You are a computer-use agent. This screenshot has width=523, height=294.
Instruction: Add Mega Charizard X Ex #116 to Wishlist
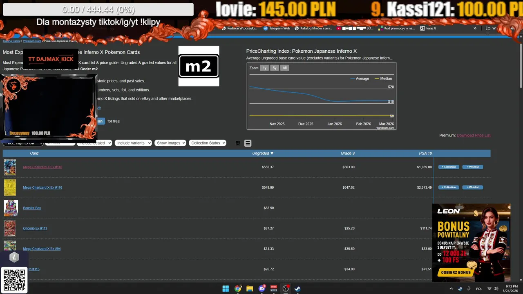[473, 187]
